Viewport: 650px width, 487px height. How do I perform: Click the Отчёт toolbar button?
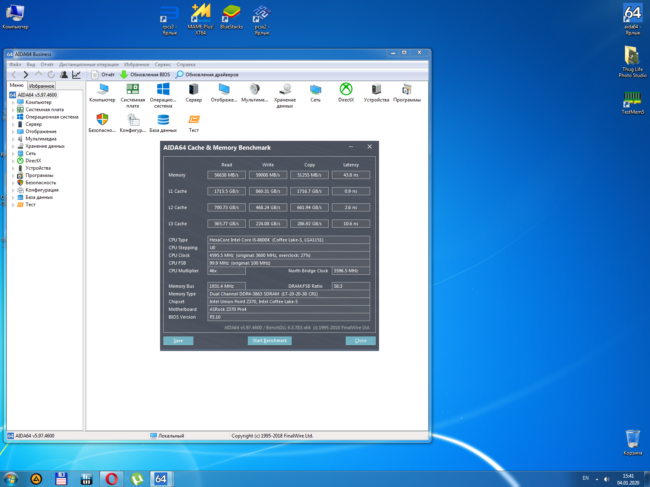point(103,75)
